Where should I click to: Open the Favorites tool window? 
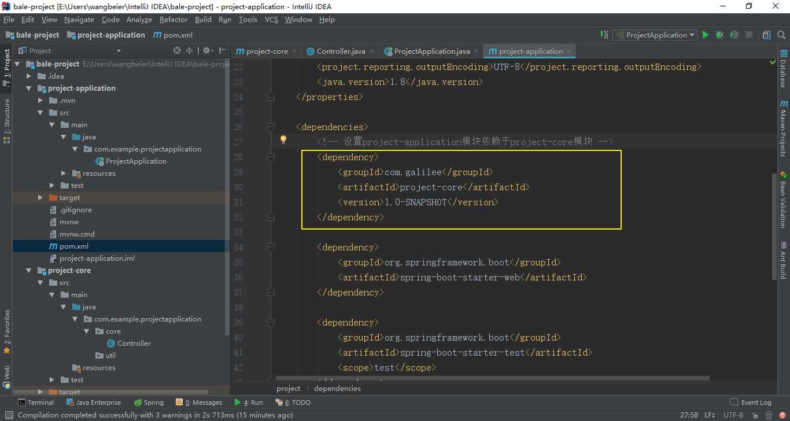pyautogui.click(x=6, y=331)
